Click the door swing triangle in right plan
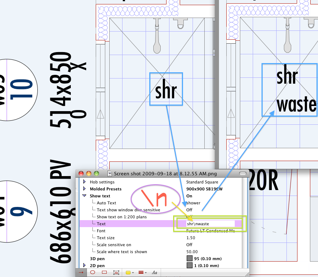 pos(231,113)
